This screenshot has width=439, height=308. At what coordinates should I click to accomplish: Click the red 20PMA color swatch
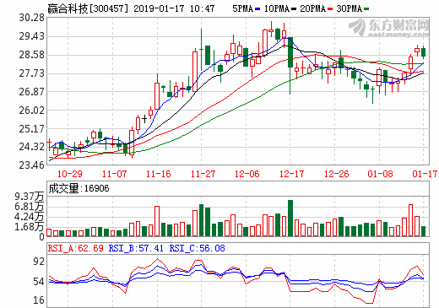(x=330, y=9)
